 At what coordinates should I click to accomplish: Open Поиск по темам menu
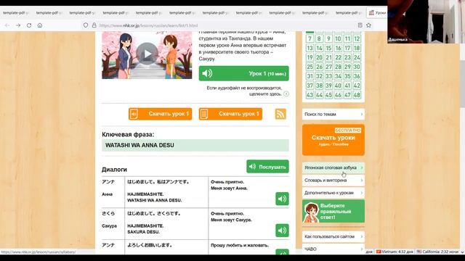click(x=333, y=115)
